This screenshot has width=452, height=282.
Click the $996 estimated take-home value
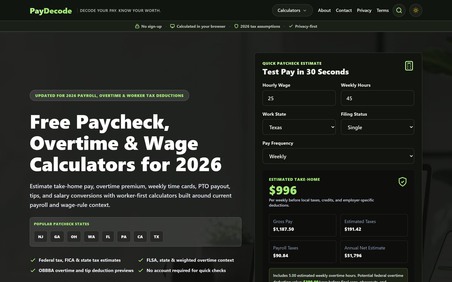coord(283,190)
